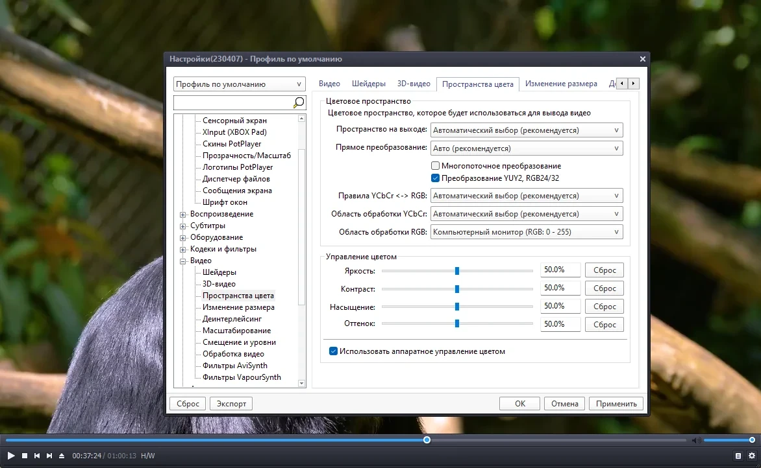Click the settings search input field

[234, 102]
